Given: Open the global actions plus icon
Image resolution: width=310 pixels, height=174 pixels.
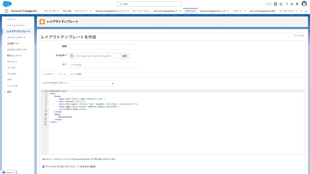Looking at the screenshot, I should pyautogui.click(x=275, y=4).
